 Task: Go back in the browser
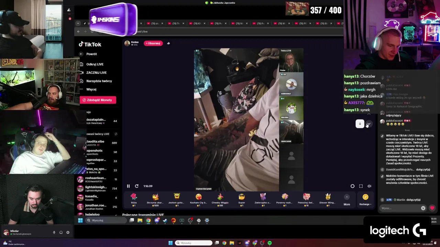[78, 32]
